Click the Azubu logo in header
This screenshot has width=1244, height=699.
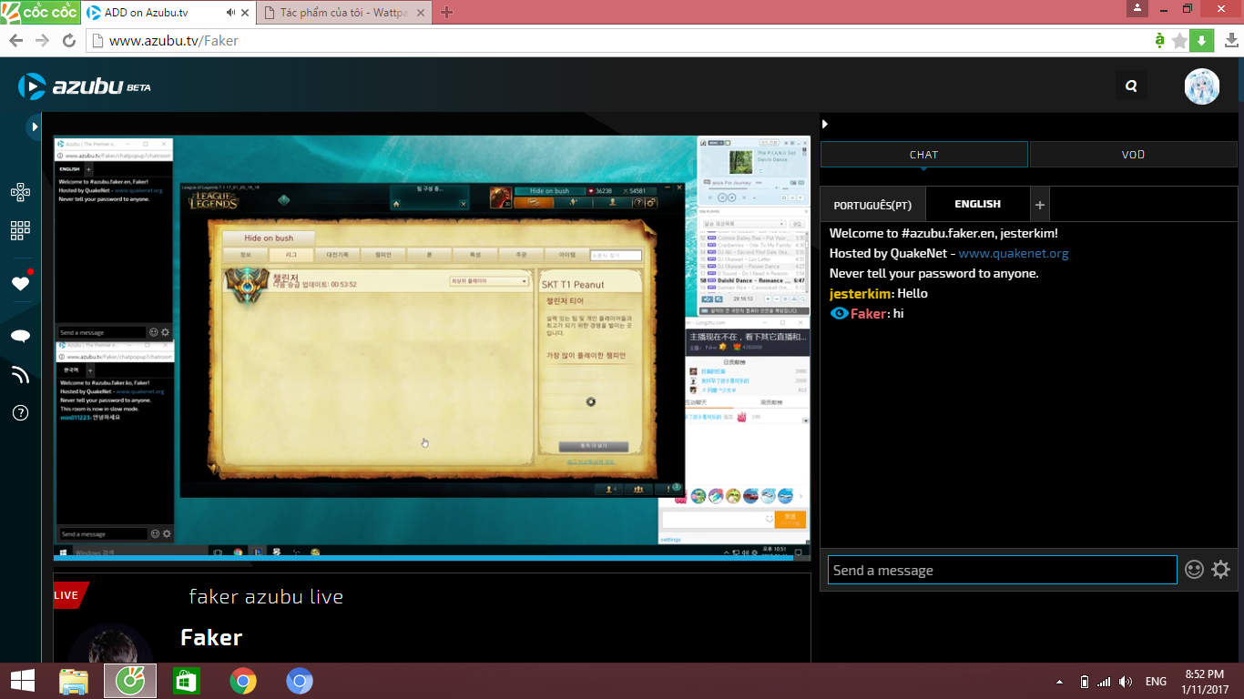84,86
